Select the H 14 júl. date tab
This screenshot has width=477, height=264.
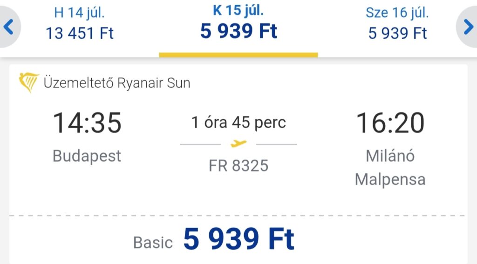[x=79, y=23]
